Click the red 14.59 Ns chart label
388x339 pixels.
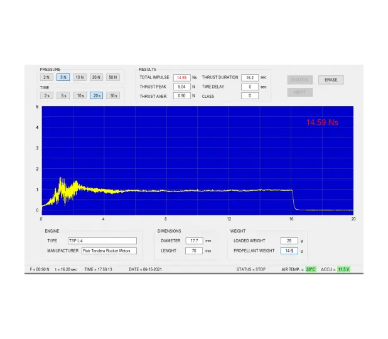(x=322, y=122)
